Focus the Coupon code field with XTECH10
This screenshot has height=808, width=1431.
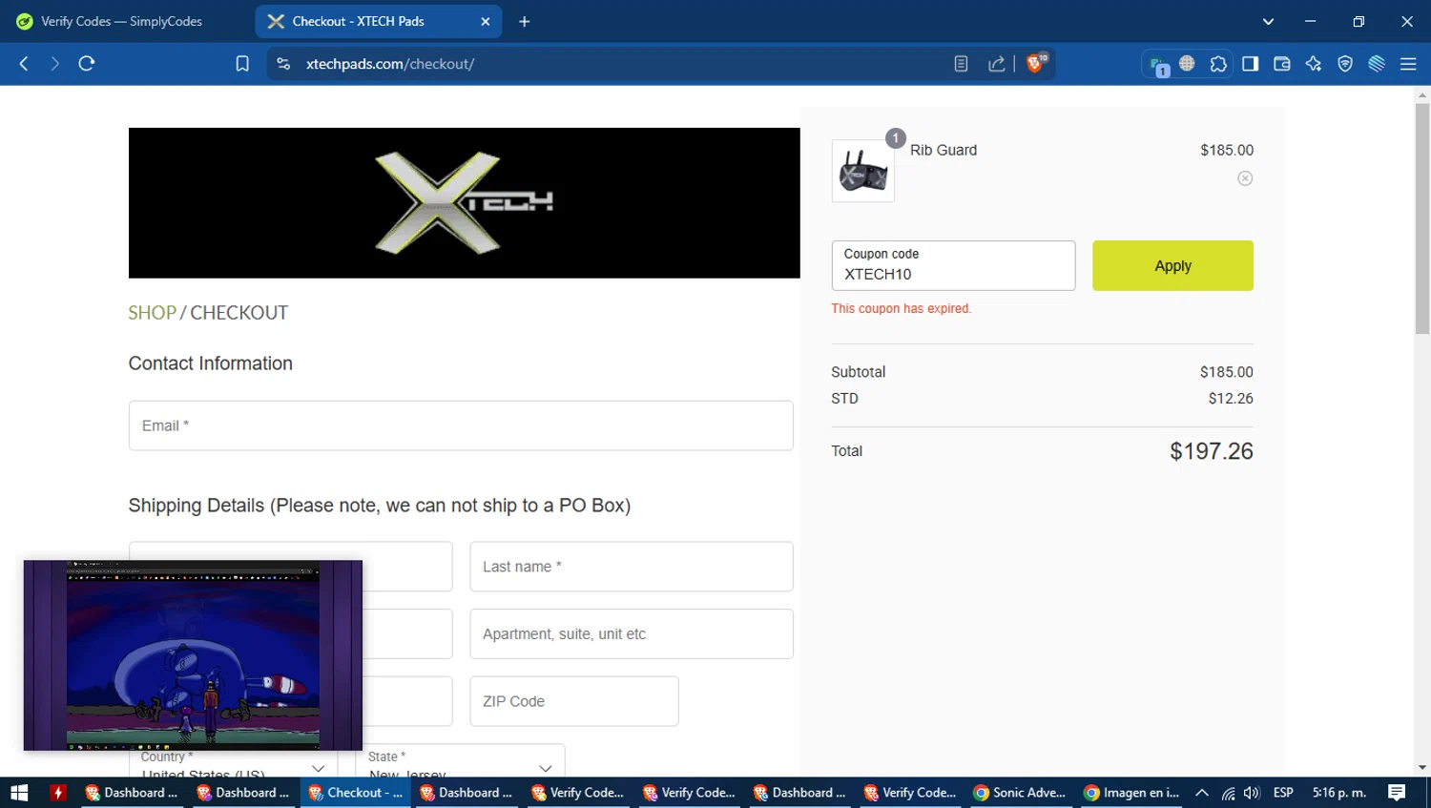point(953,265)
